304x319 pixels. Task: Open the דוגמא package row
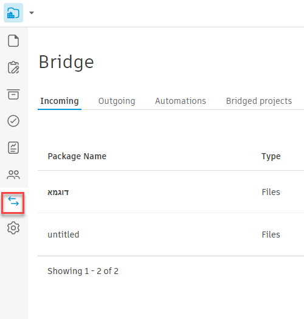click(171, 192)
